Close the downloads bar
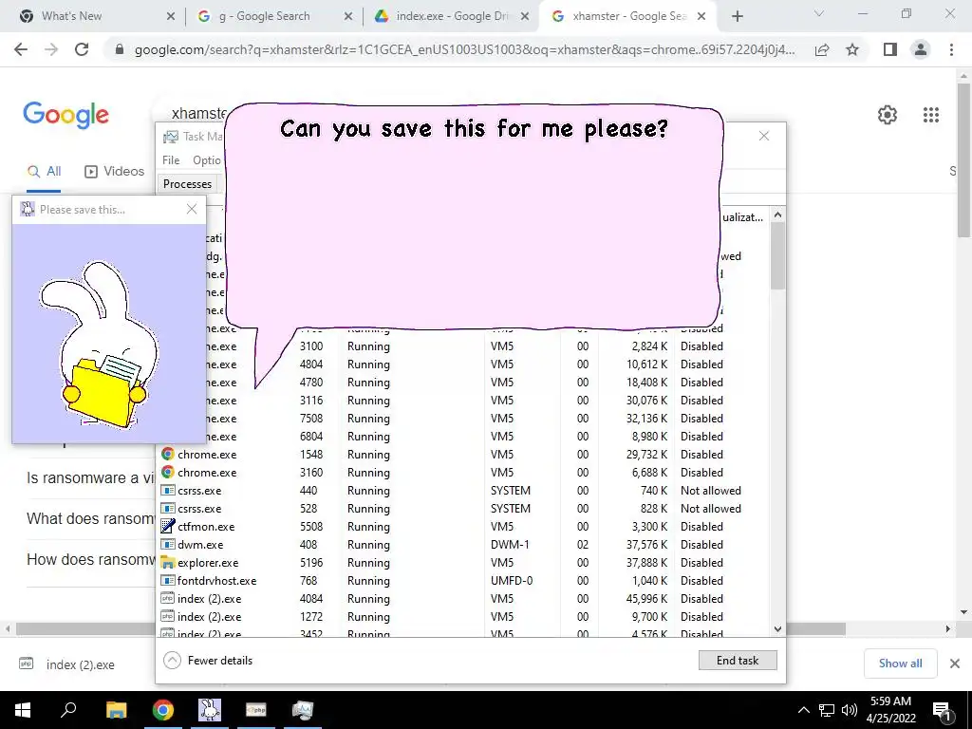The height and width of the screenshot is (729, 972). (x=955, y=664)
